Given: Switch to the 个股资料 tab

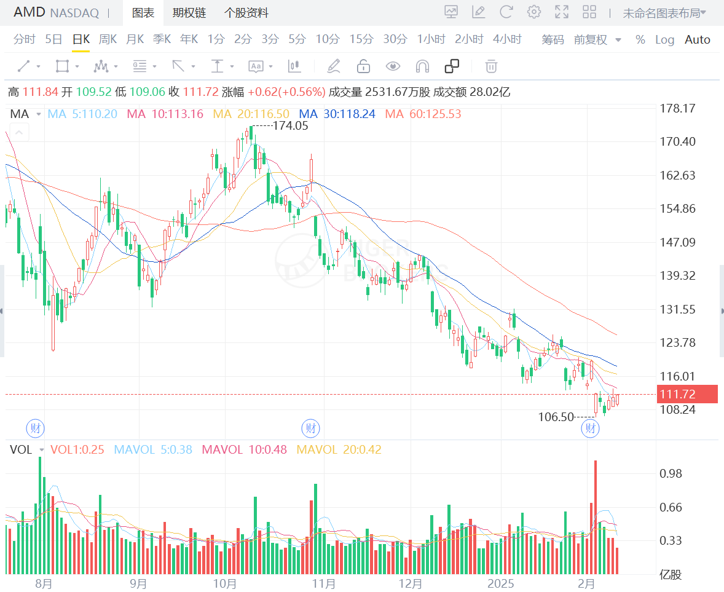Looking at the screenshot, I should (246, 13).
